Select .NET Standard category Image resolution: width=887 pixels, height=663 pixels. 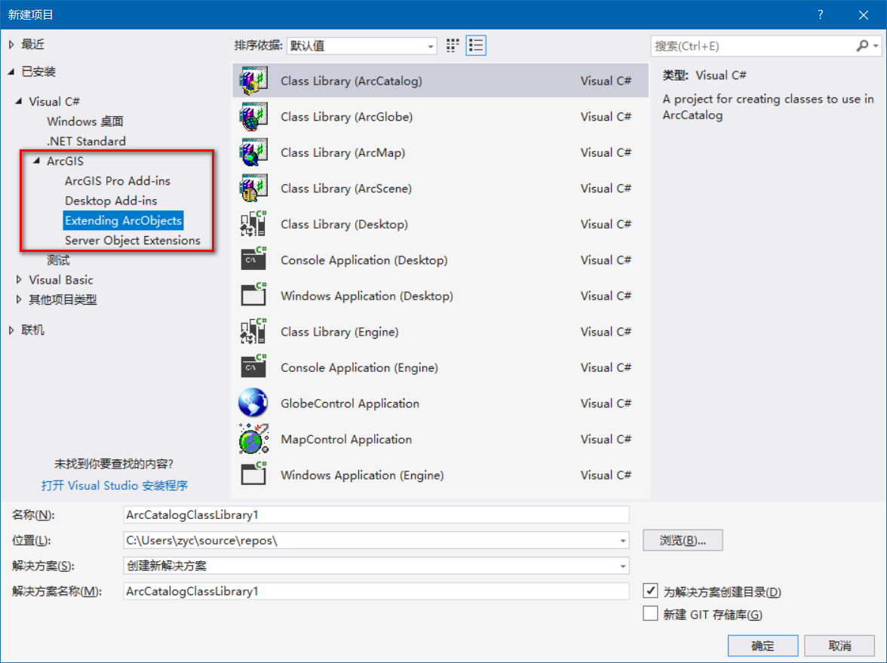86,142
